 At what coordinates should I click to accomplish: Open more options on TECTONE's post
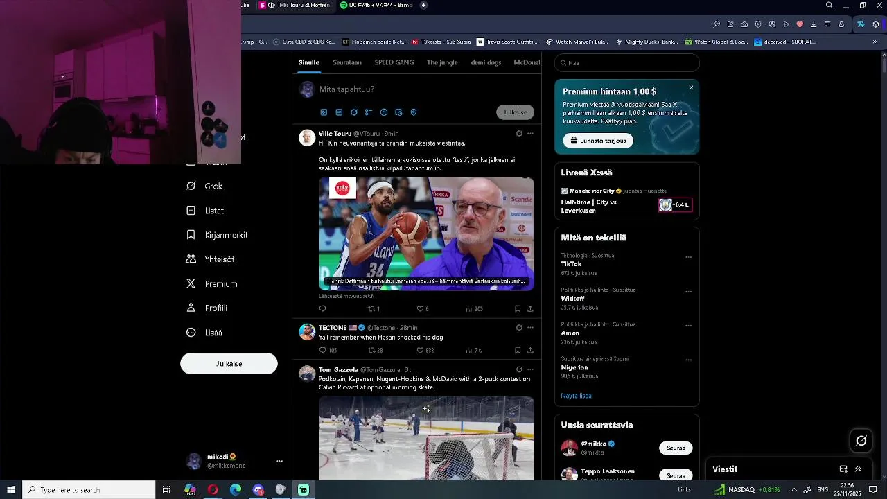click(530, 328)
